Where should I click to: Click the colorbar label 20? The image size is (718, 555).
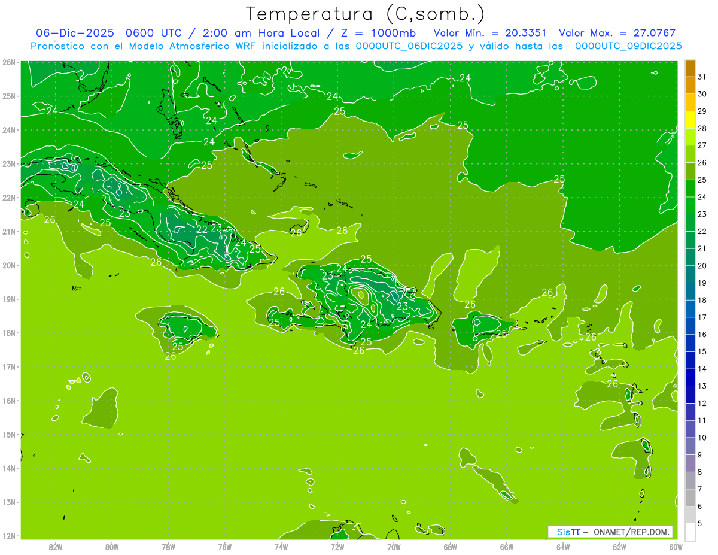[x=702, y=266]
